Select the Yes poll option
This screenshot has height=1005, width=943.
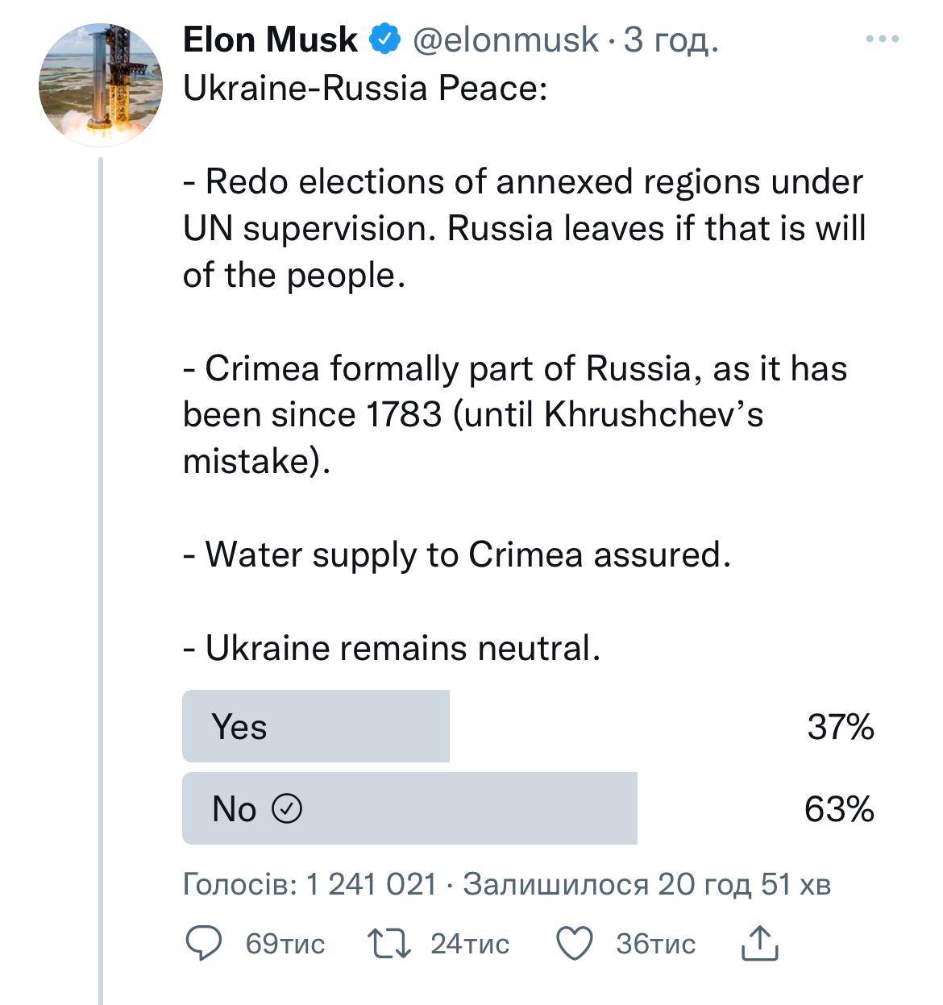point(316,726)
